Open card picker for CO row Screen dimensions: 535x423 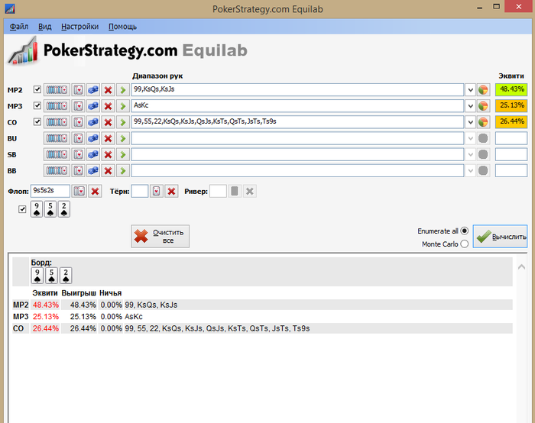tap(79, 122)
